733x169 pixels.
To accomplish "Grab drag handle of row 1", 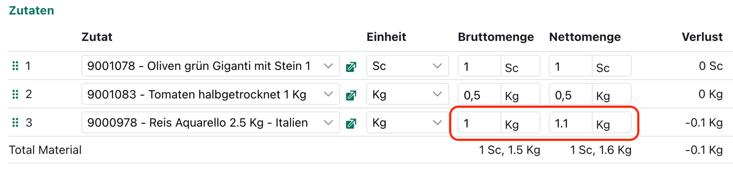I will (15, 66).
